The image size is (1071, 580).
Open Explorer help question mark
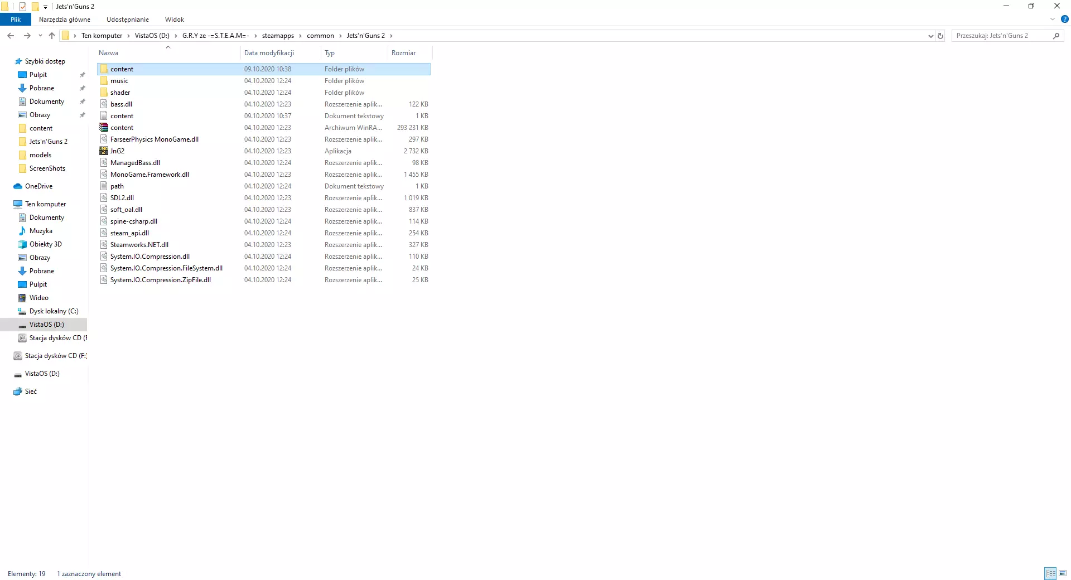pos(1064,19)
